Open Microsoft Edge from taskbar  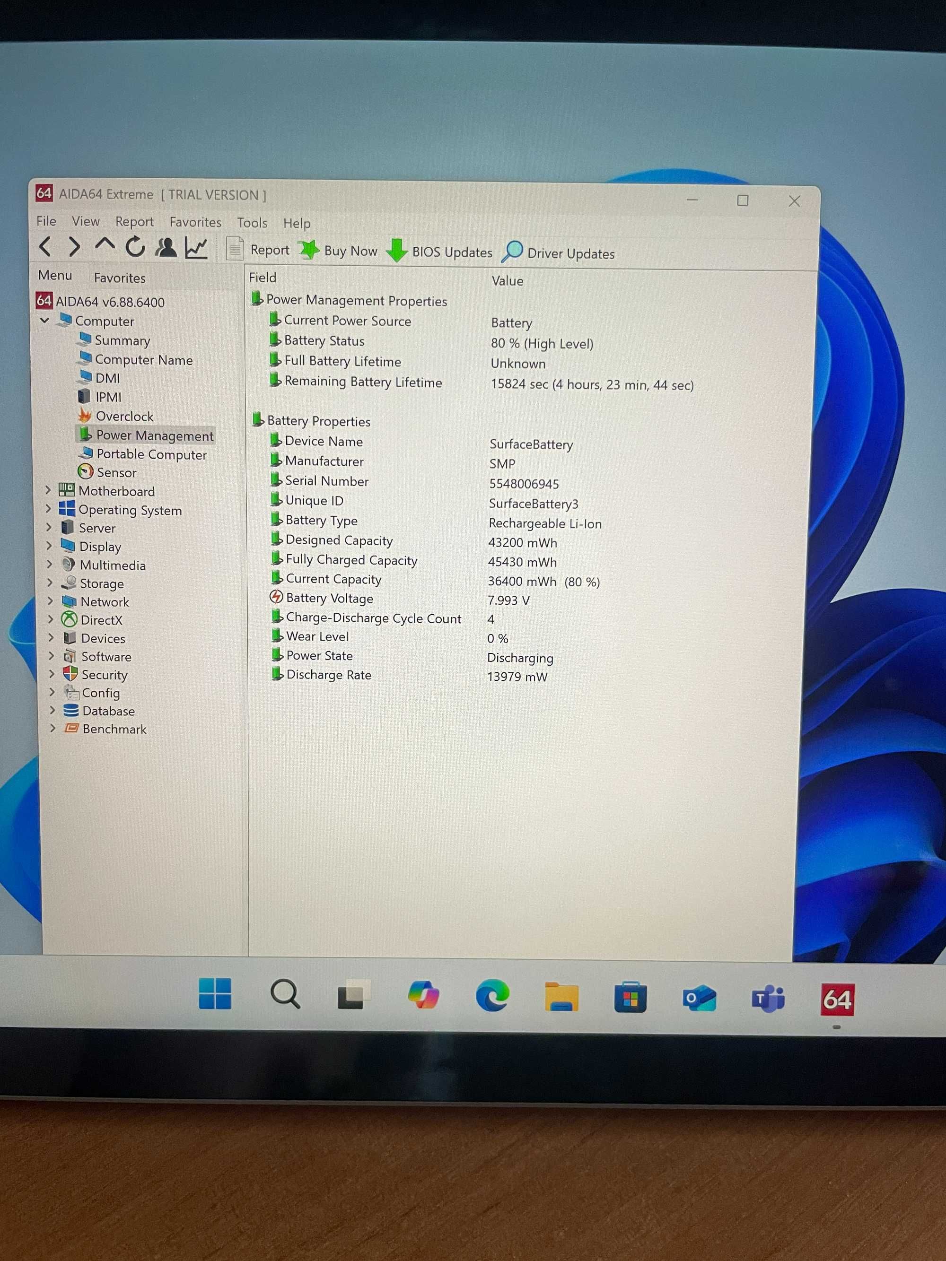coord(493,996)
